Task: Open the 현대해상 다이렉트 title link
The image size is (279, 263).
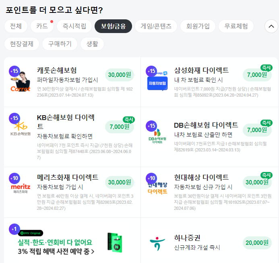Action: click(x=201, y=177)
